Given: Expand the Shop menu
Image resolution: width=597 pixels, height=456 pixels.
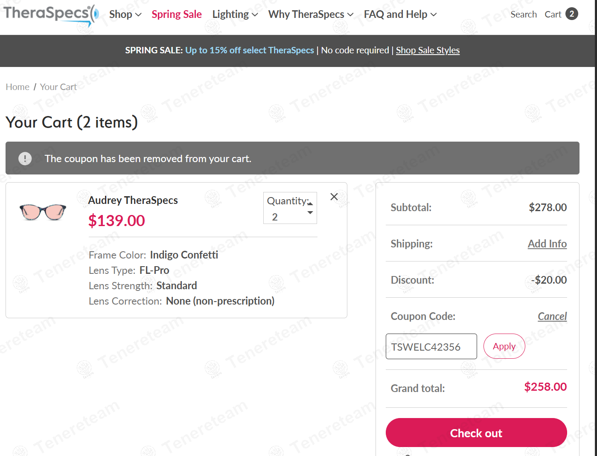Looking at the screenshot, I should pos(125,15).
